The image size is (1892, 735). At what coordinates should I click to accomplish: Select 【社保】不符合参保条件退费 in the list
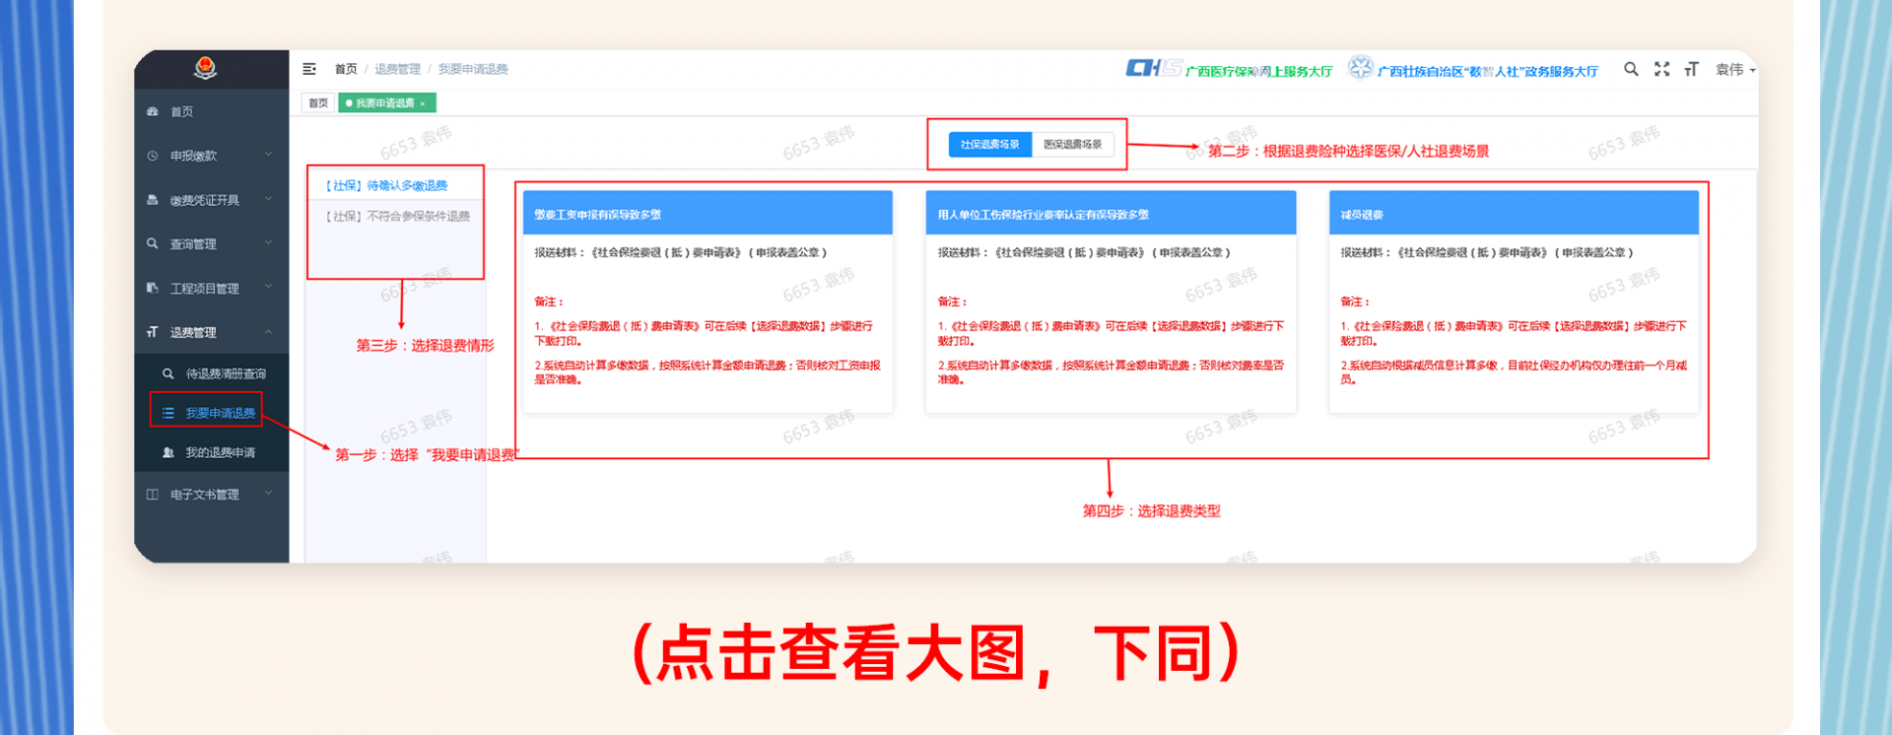[398, 216]
